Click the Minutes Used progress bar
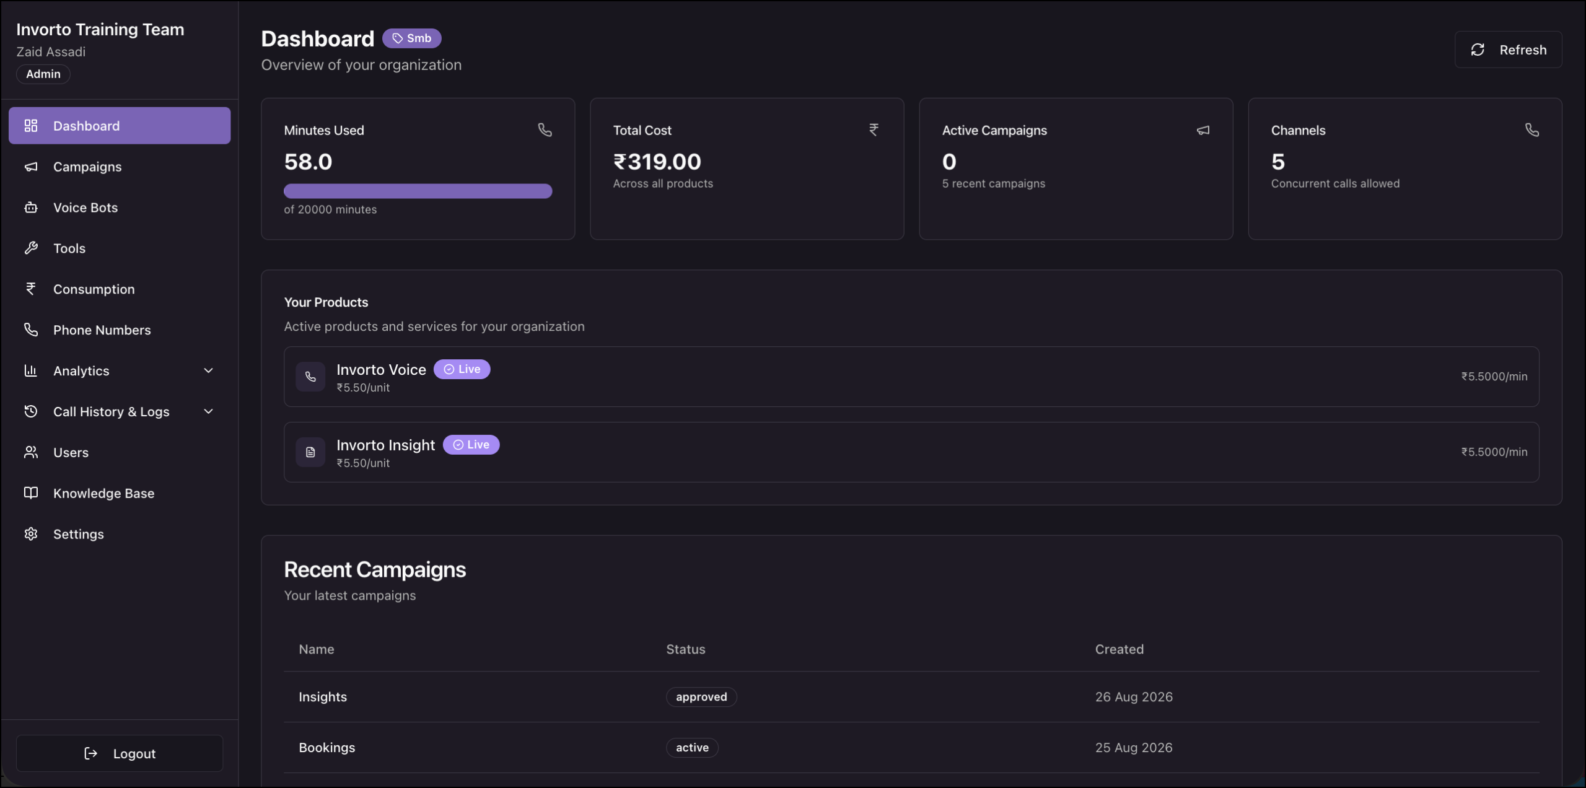 pos(418,191)
